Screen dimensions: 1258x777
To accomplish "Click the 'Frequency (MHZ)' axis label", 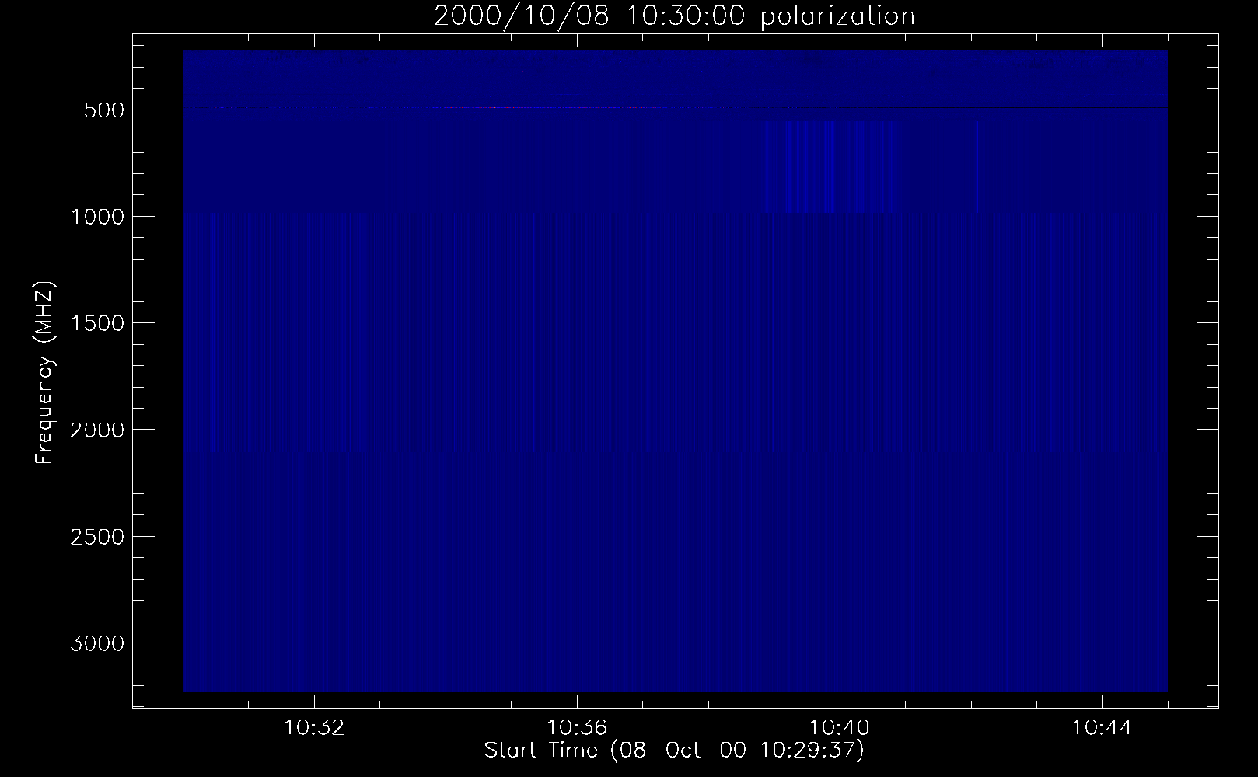I will coord(44,371).
